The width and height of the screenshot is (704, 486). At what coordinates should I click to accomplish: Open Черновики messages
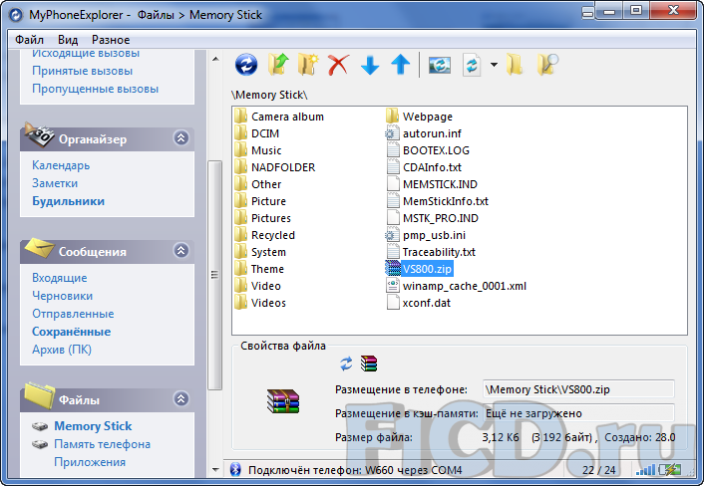coord(63,296)
